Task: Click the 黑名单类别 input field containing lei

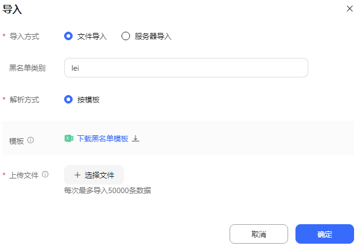Action: coord(186,68)
